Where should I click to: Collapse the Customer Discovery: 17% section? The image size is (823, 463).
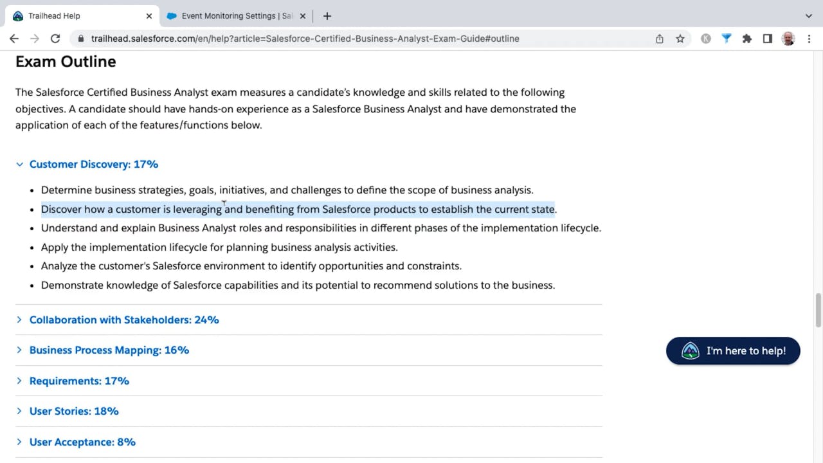click(93, 165)
